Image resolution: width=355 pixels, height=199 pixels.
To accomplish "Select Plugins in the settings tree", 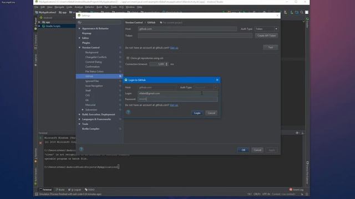I will click(x=86, y=43).
